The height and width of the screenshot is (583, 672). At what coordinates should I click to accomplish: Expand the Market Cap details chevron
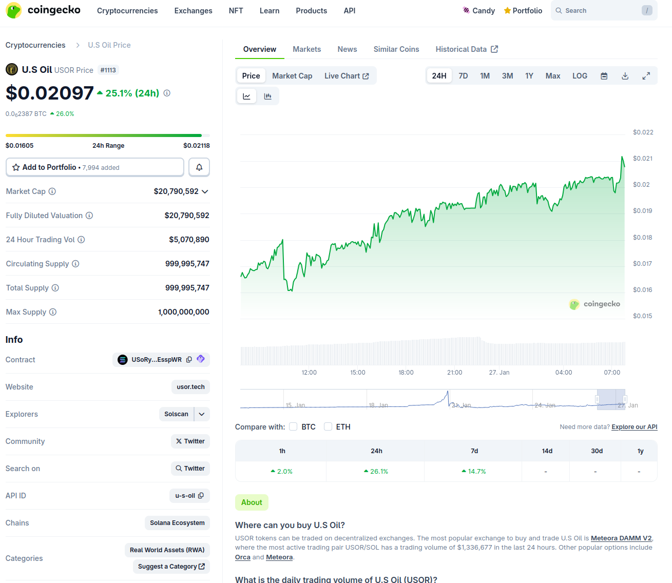pos(205,191)
